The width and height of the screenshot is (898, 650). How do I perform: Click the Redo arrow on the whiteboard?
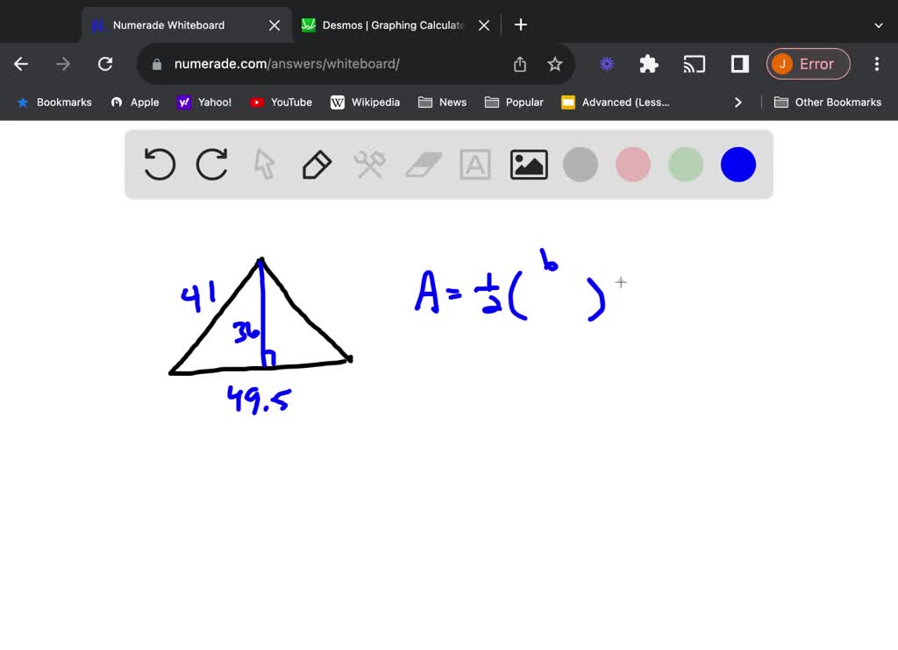(x=211, y=164)
